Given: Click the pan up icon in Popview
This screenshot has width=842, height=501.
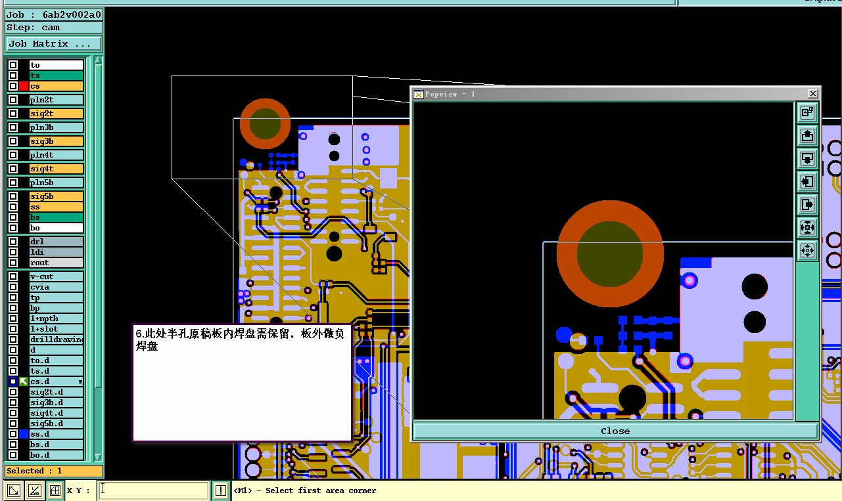Looking at the screenshot, I should click(807, 136).
